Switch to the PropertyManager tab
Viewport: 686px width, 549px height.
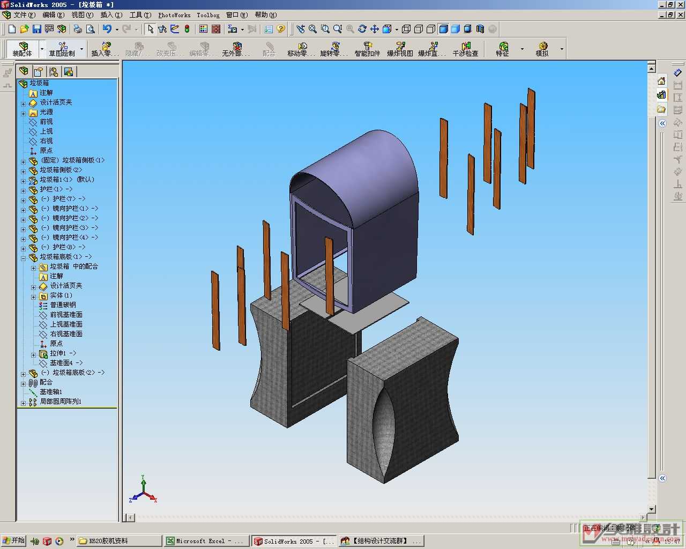[39, 71]
